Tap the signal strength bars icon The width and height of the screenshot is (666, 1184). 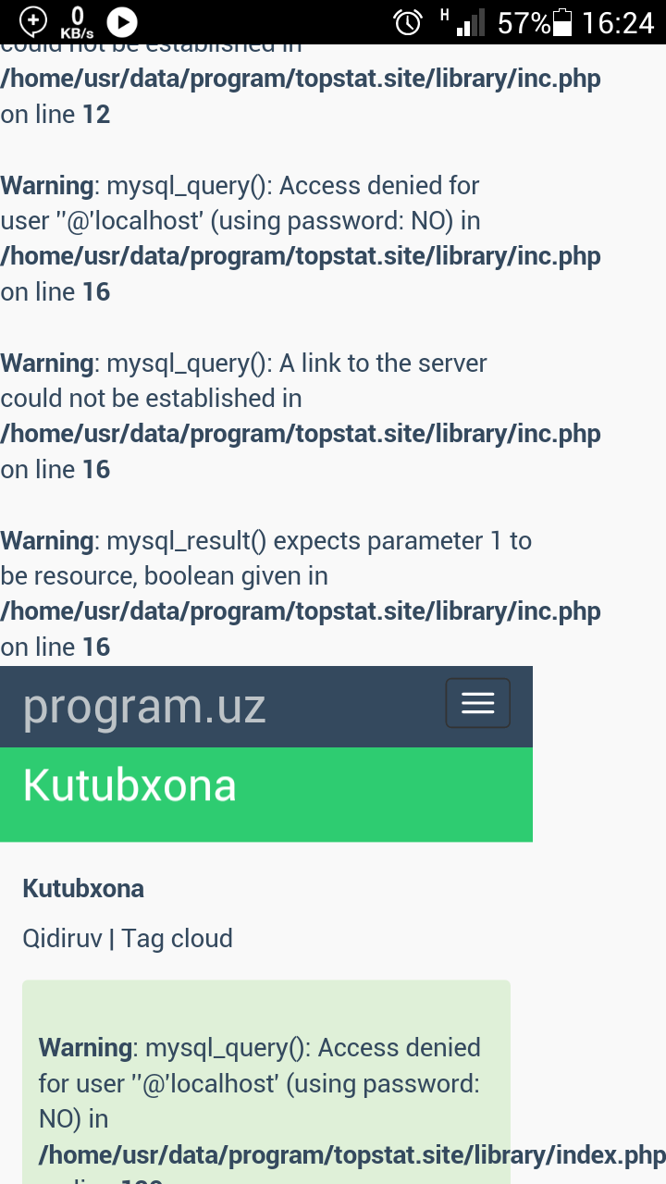point(472,22)
